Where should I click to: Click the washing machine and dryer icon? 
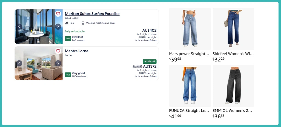pyautogui.click(x=83, y=23)
